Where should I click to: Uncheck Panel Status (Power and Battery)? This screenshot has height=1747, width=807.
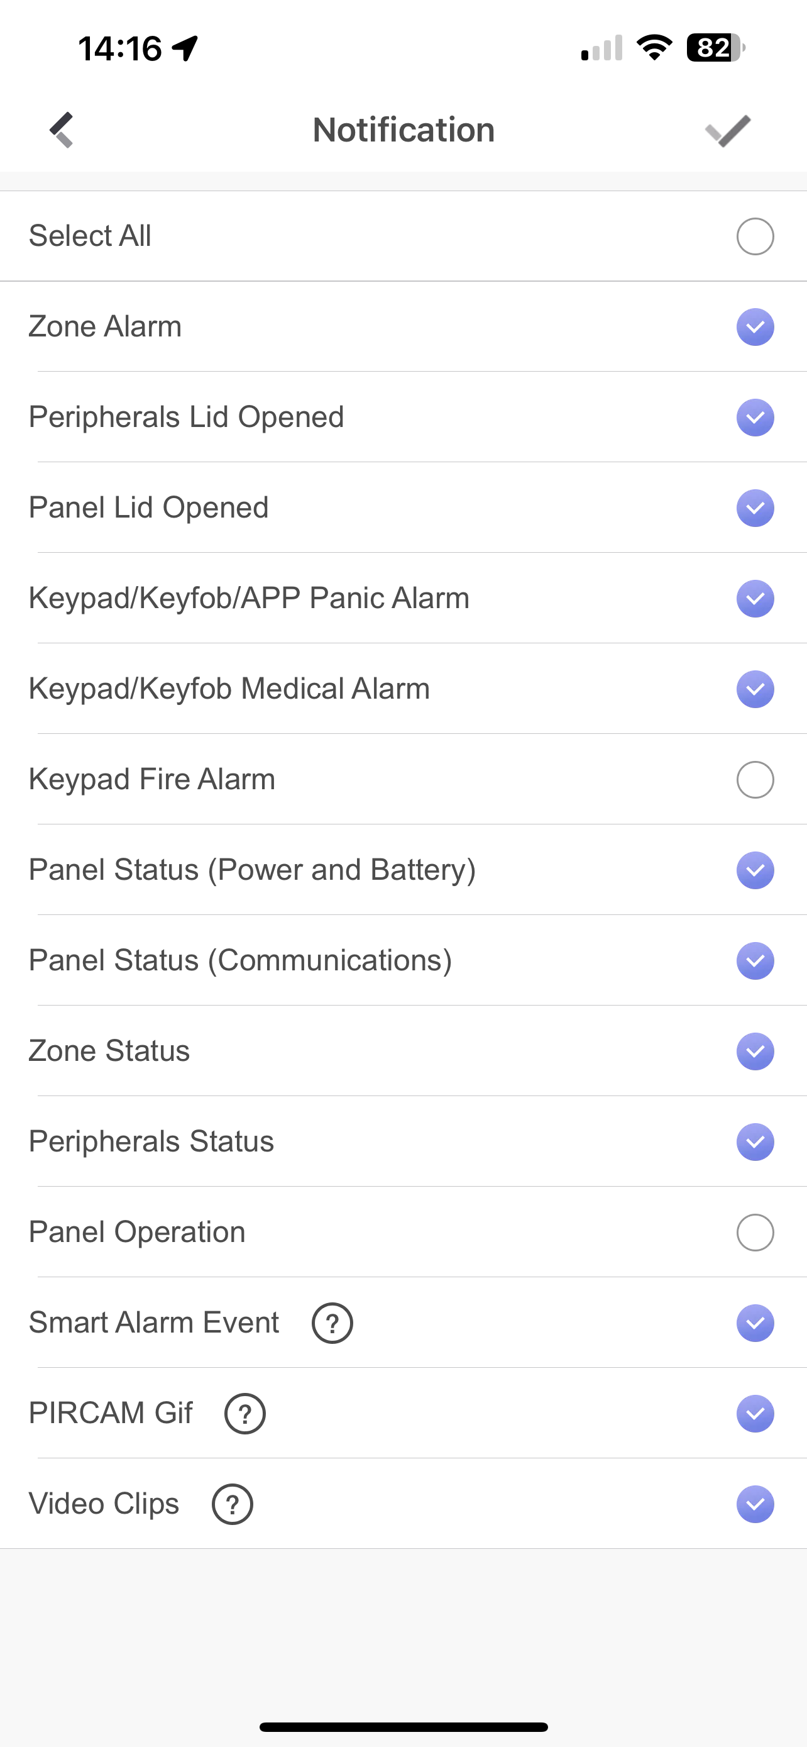[755, 870]
